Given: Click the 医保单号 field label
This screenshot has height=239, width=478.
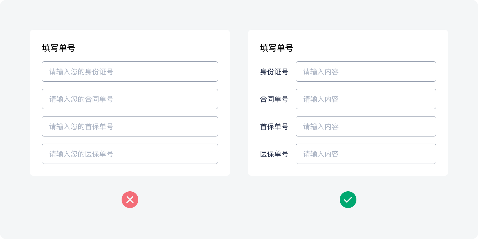Looking at the screenshot, I should point(274,154).
